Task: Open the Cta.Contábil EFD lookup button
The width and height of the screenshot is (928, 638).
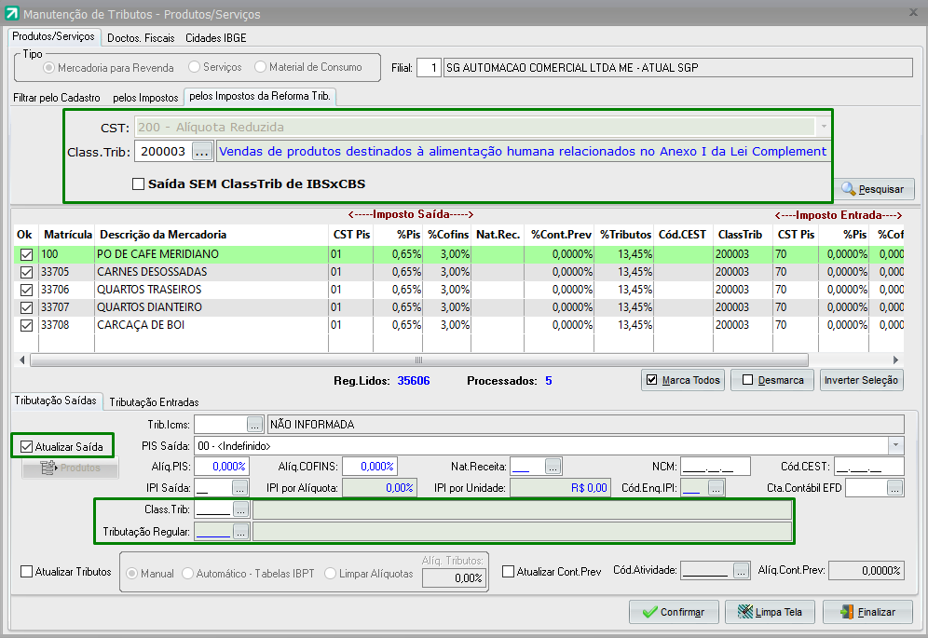Action: coord(895,488)
